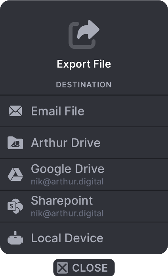168x276 pixels.
Task: Click the Arthur Drive folder icon
Action: [x=15, y=143]
